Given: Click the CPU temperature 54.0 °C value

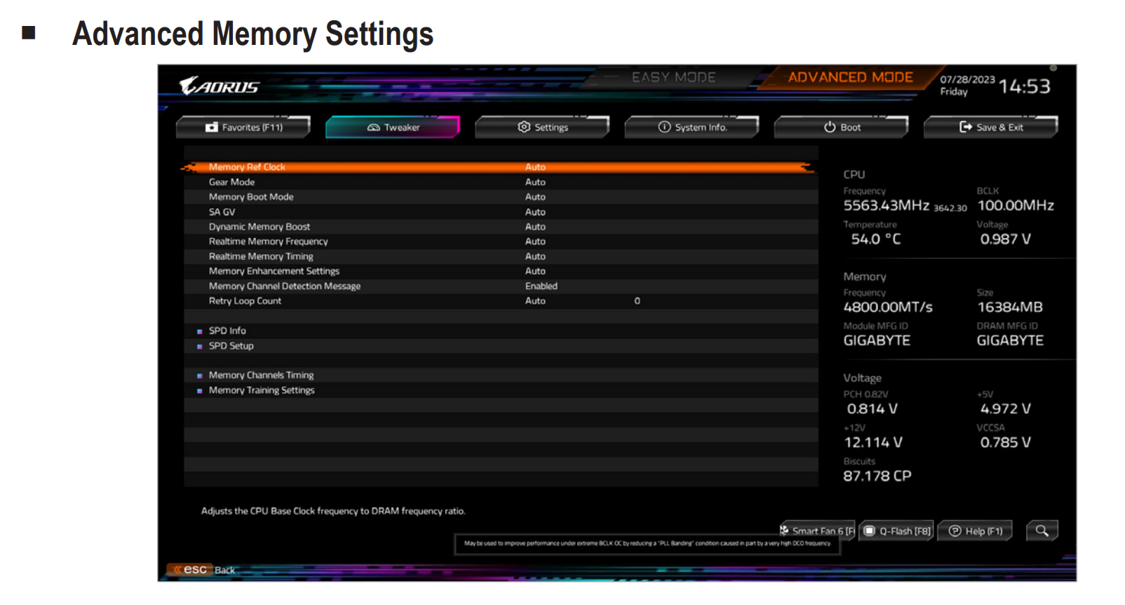Looking at the screenshot, I should [x=876, y=239].
